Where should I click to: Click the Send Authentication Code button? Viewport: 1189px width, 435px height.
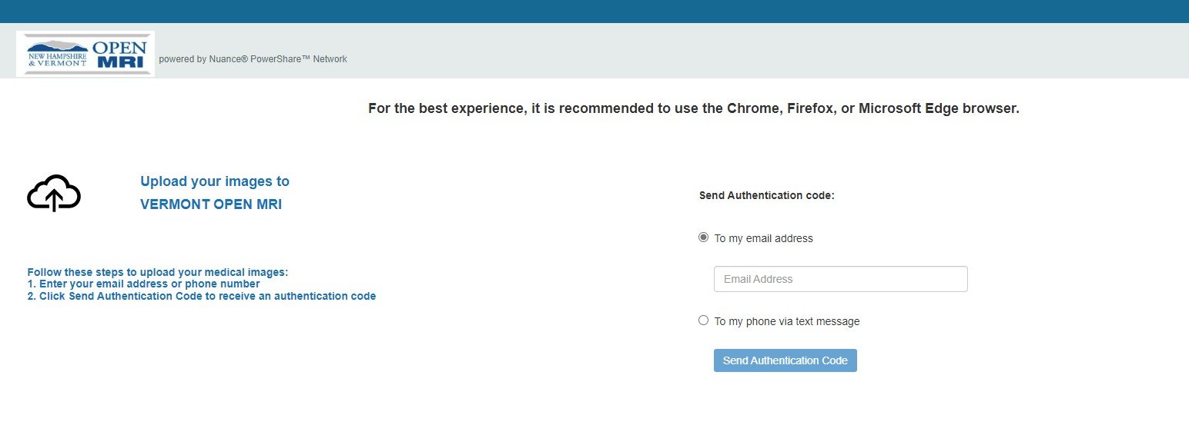(x=785, y=360)
